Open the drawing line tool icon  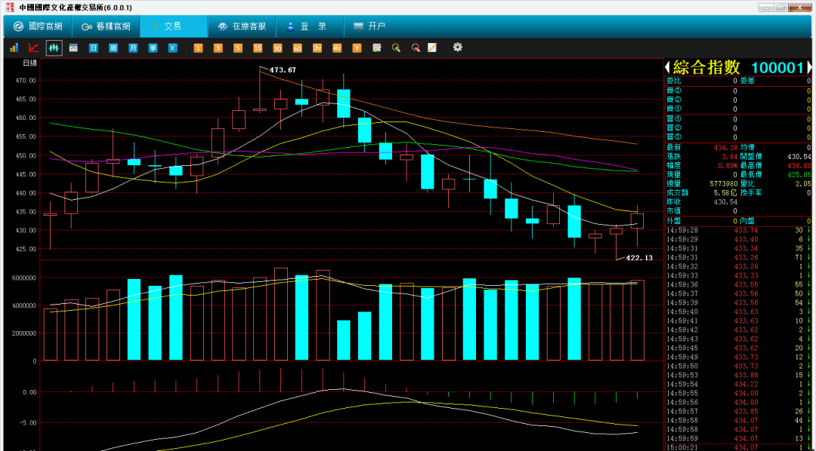[432, 48]
